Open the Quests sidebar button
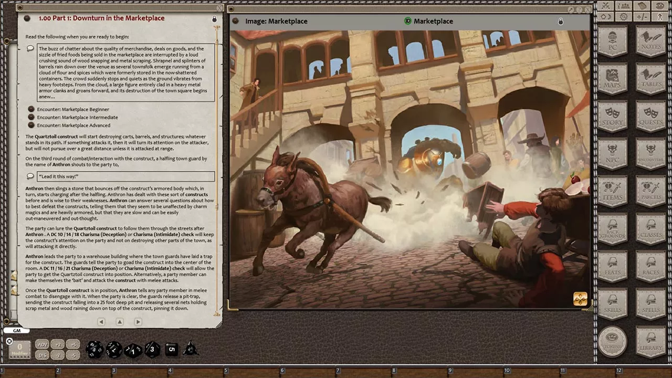Viewport: 672px width, 378px height. click(651, 117)
